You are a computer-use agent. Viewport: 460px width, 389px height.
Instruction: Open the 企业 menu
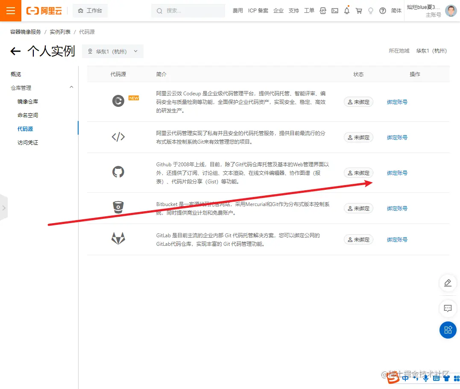(x=278, y=11)
